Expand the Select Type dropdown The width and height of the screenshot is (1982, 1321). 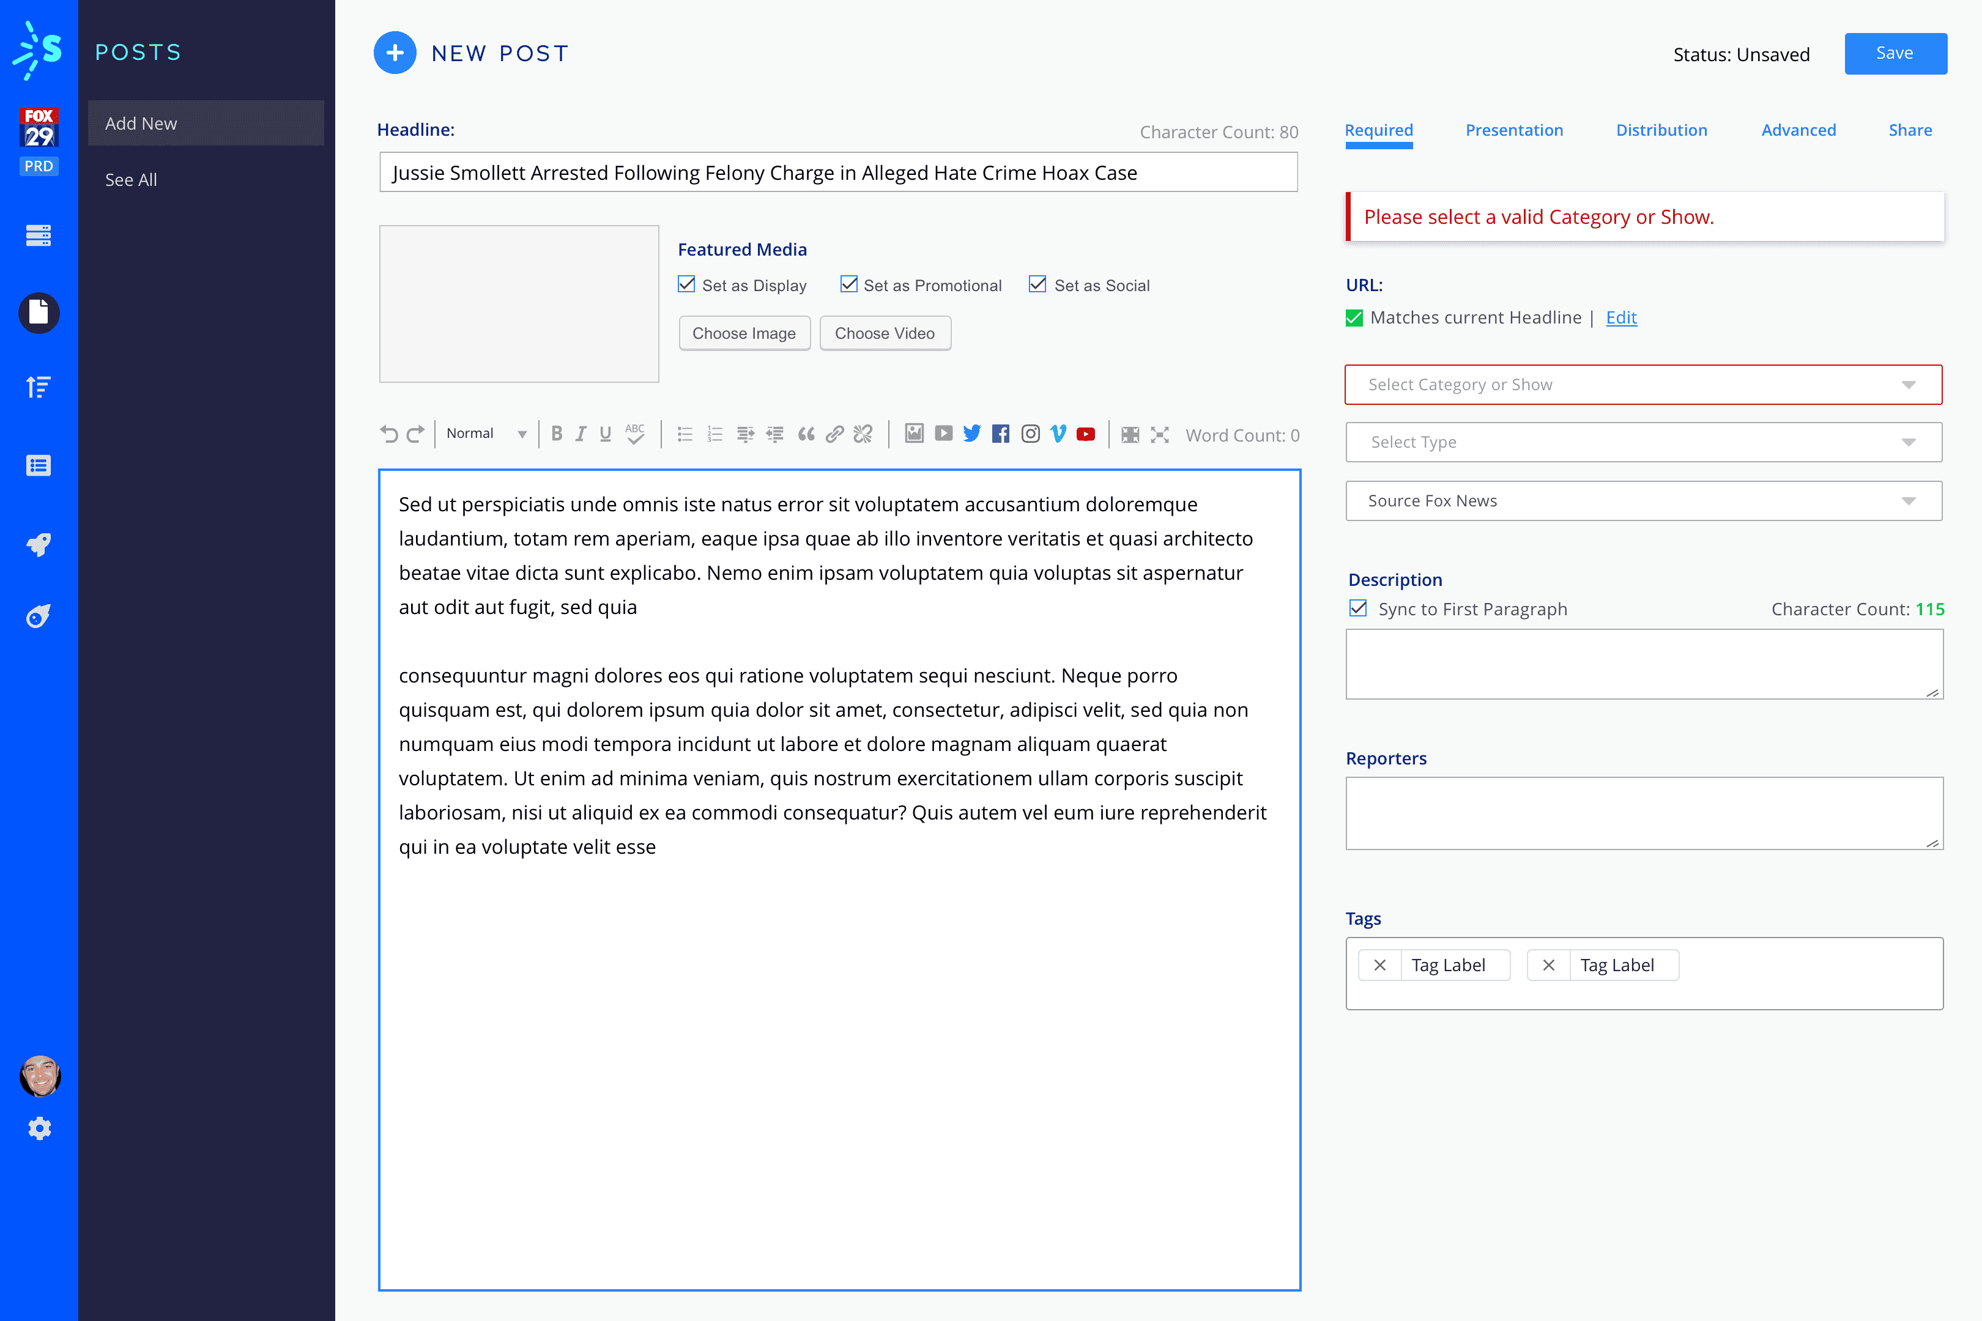click(x=1643, y=442)
